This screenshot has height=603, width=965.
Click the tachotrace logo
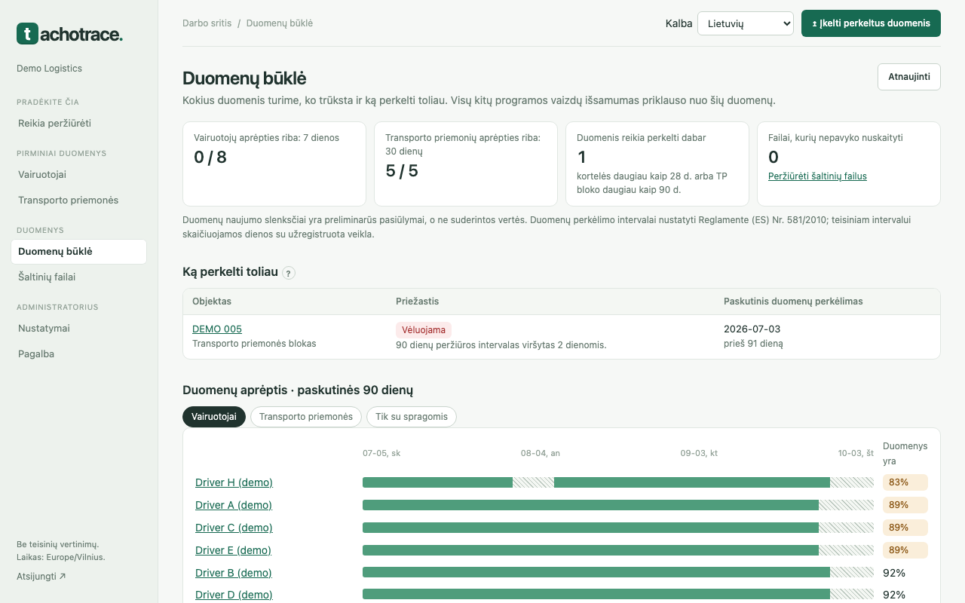coord(69,34)
